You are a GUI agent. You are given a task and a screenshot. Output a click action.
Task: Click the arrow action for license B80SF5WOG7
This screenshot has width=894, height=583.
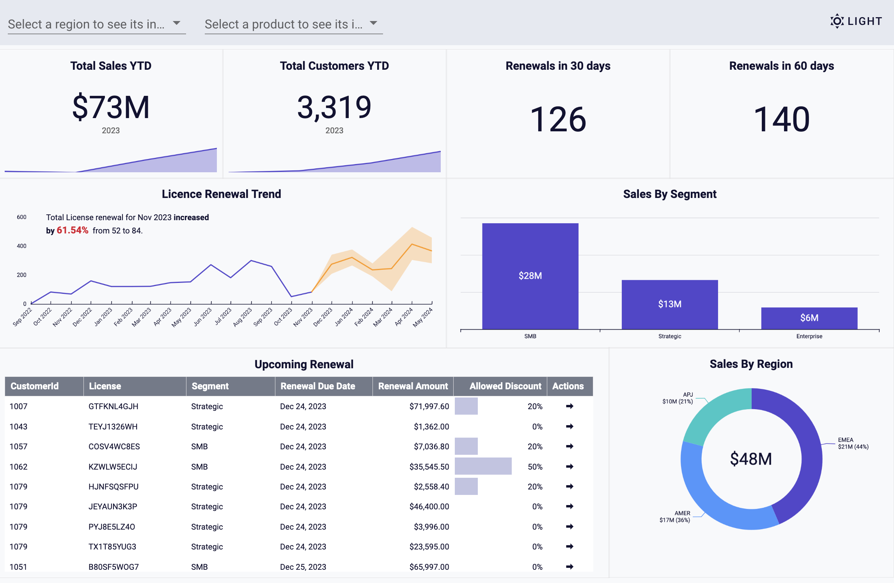(x=569, y=567)
